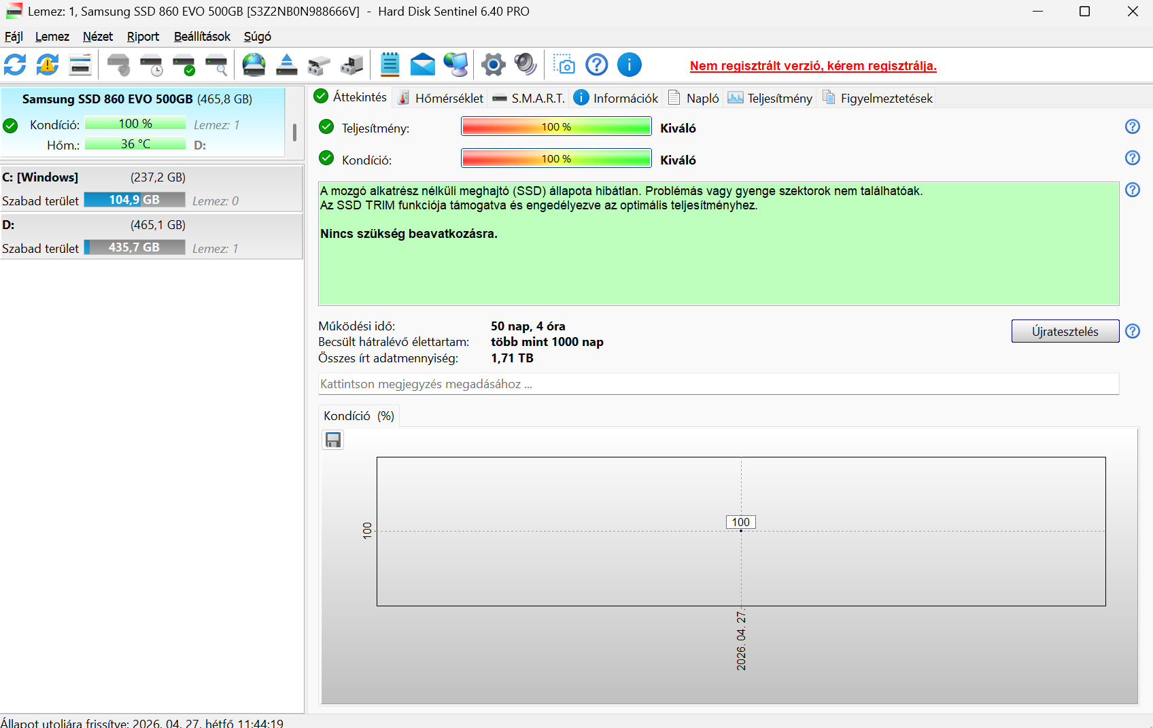
Task: Click the help icon next to Újratesztelés
Action: tap(1133, 331)
